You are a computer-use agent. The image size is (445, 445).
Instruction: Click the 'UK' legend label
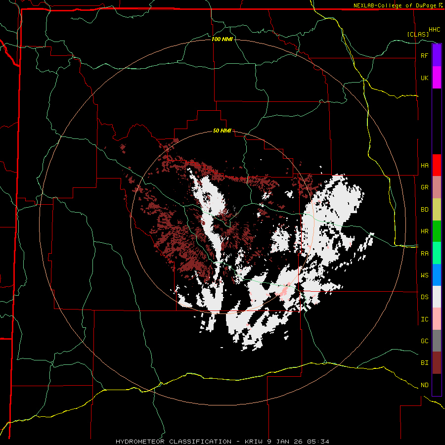(x=424, y=78)
